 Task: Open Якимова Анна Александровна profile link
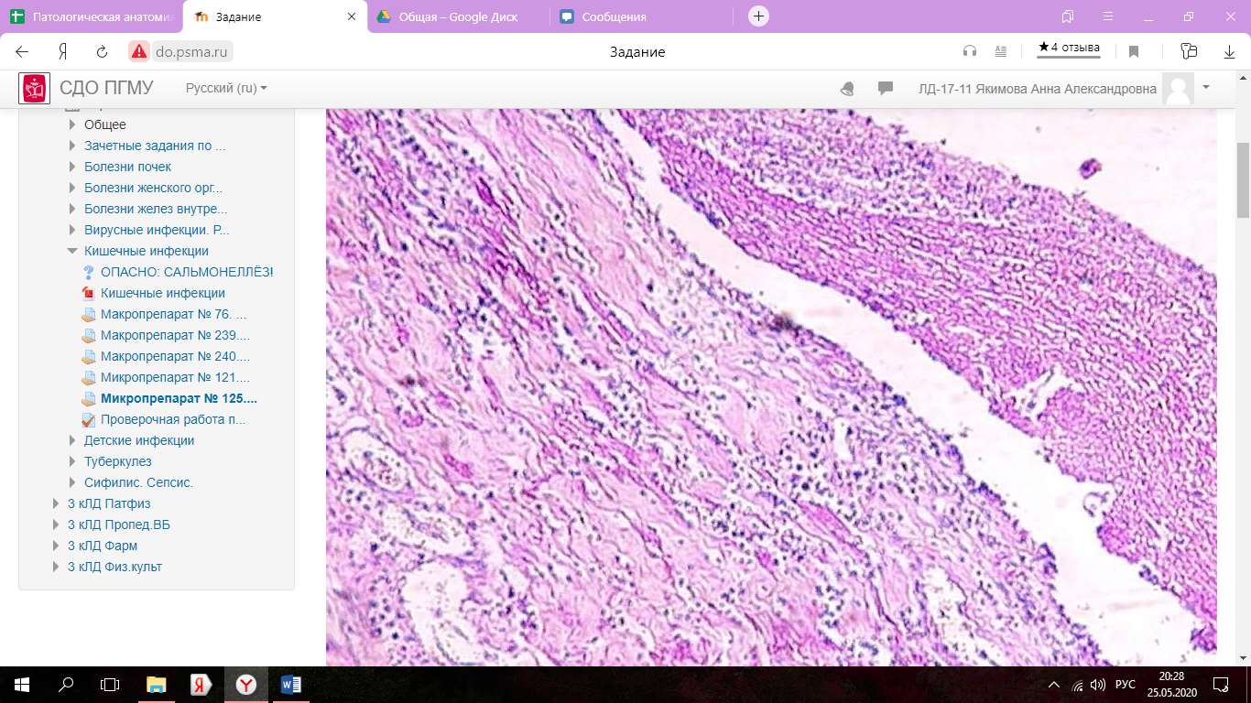pos(1038,89)
